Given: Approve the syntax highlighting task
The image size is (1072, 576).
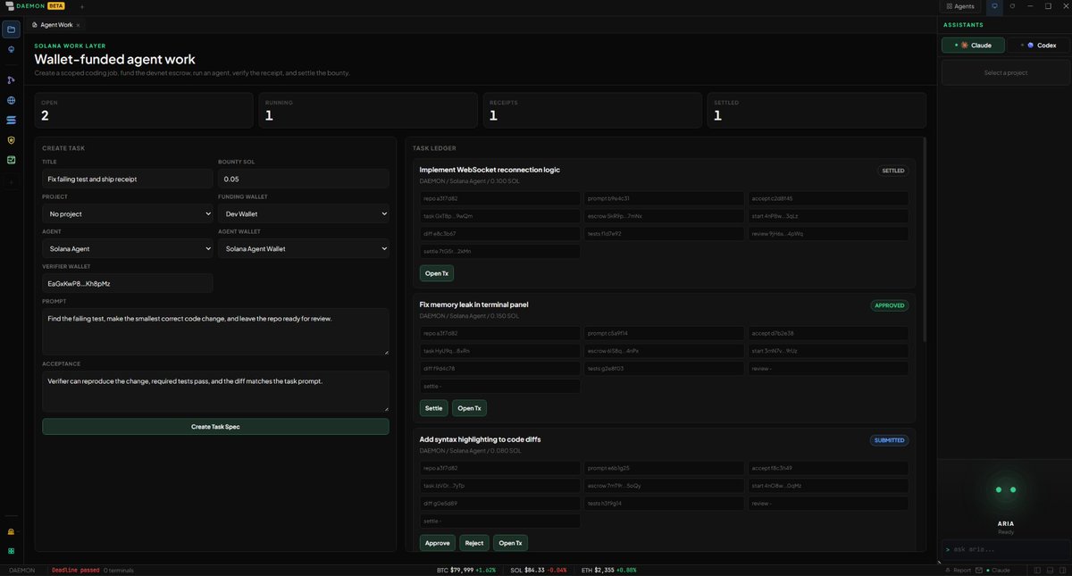Looking at the screenshot, I should click(437, 543).
